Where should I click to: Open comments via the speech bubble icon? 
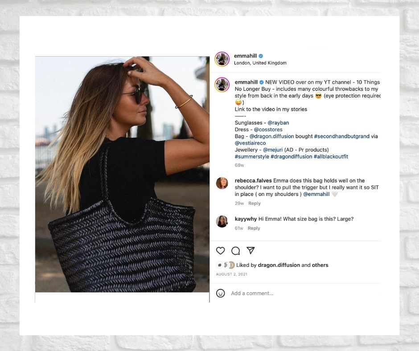coord(235,251)
